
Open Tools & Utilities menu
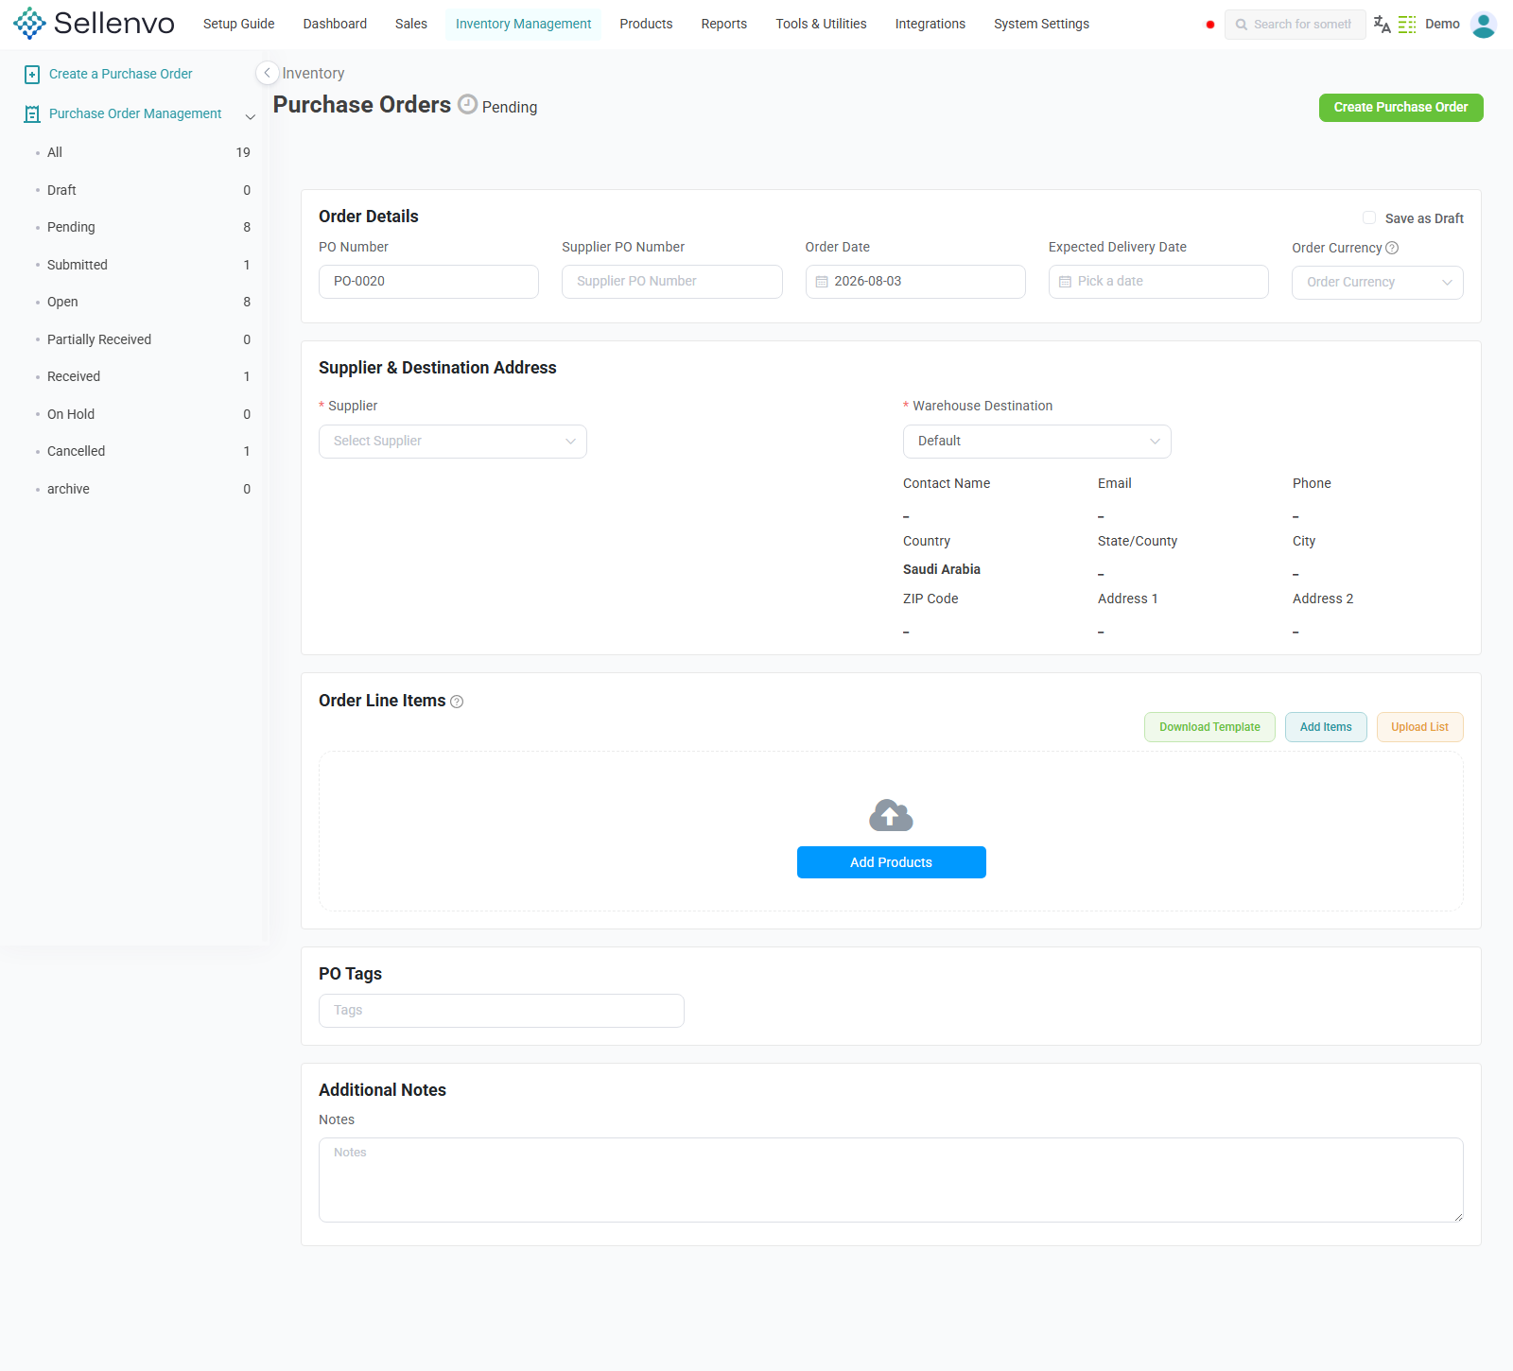(822, 24)
